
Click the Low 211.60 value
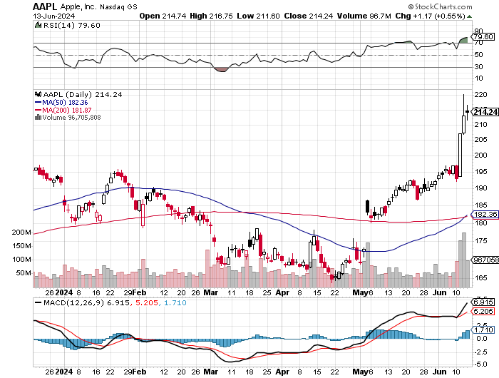[258, 16]
